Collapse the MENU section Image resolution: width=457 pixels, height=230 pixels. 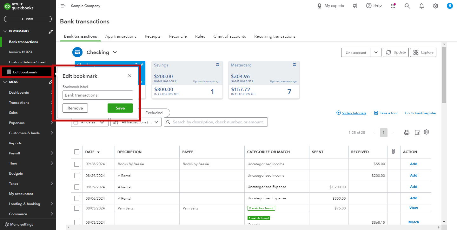(x=5, y=82)
